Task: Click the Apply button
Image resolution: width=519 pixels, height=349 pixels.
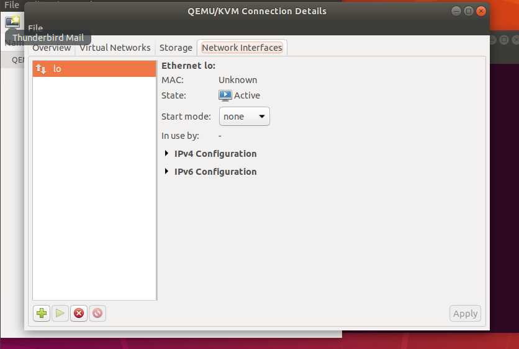Action: 465,313
